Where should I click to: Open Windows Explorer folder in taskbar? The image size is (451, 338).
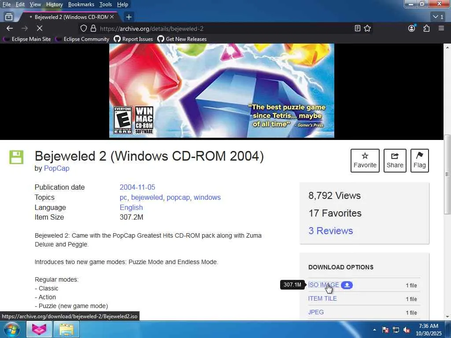point(67,329)
